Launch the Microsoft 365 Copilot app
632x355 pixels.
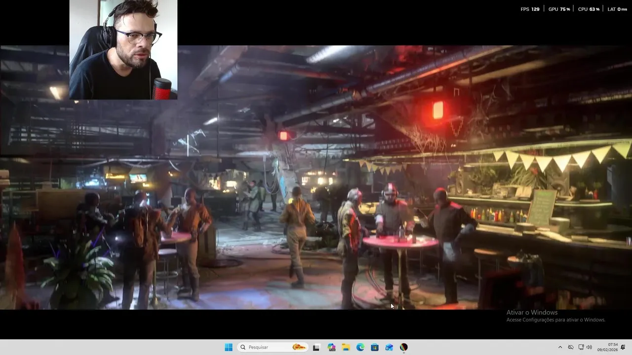click(331, 347)
